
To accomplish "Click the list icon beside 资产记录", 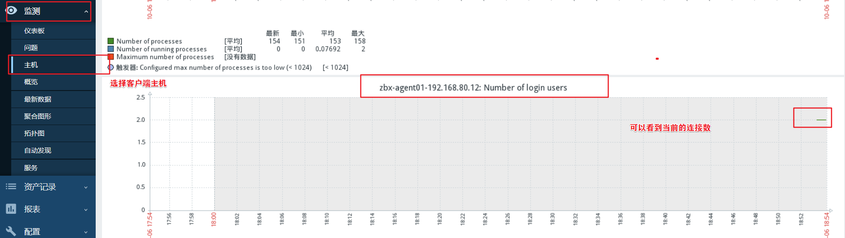I will (x=11, y=186).
